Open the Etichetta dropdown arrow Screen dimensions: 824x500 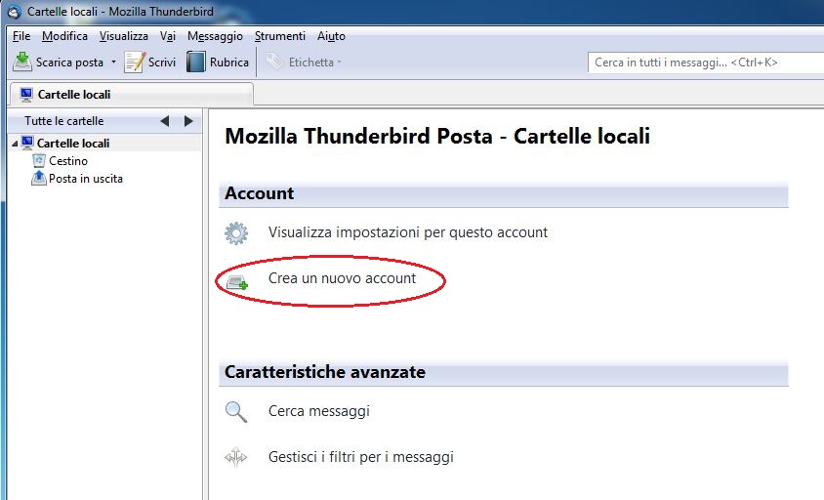click(x=340, y=62)
